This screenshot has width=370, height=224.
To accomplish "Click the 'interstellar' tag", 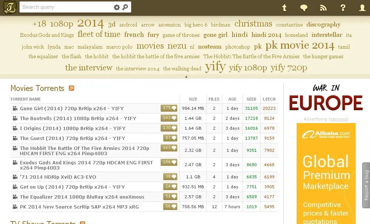I will point(327,35).
